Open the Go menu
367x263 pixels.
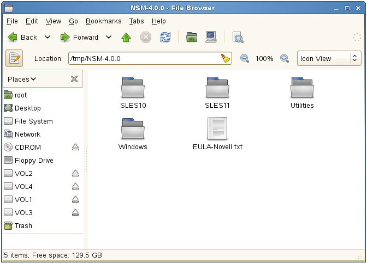(73, 21)
